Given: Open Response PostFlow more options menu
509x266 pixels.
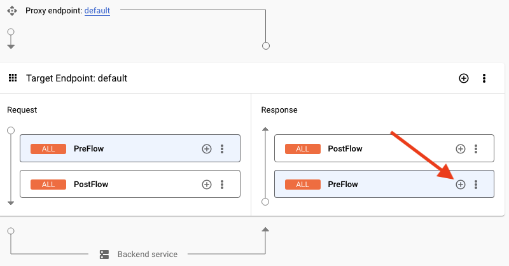Looking at the screenshot, I should (476, 149).
